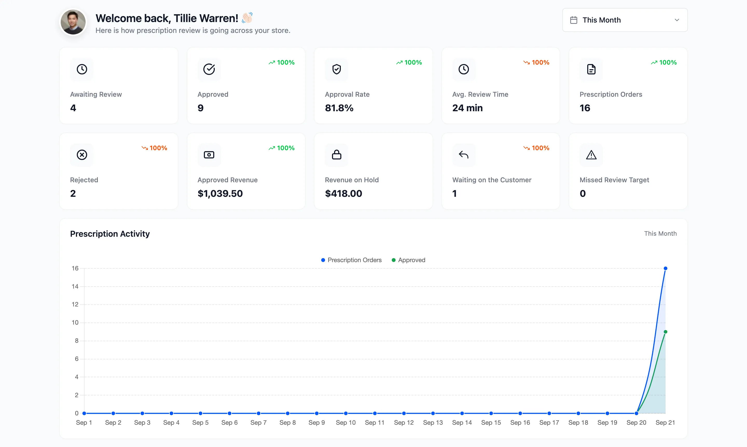Click the chevron arrow in date selector
747x447 pixels.
pyautogui.click(x=677, y=20)
